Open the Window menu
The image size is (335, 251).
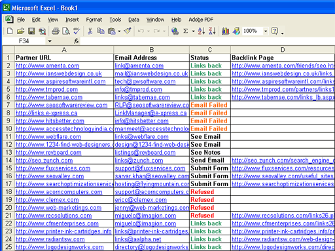point(155,20)
